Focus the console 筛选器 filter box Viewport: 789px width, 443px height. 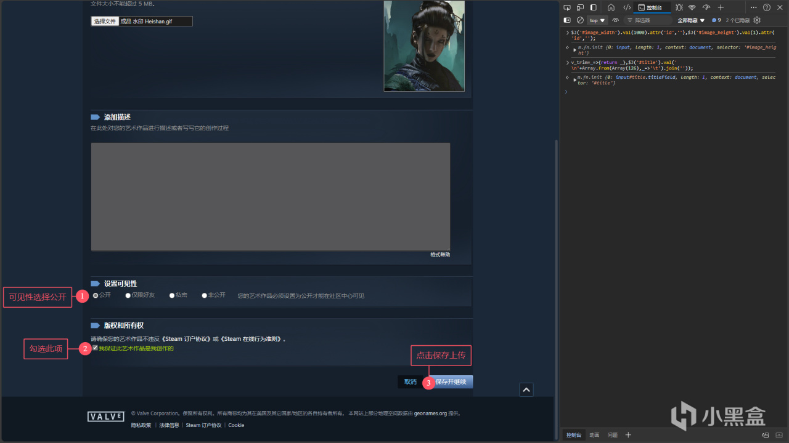coord(647,20)
